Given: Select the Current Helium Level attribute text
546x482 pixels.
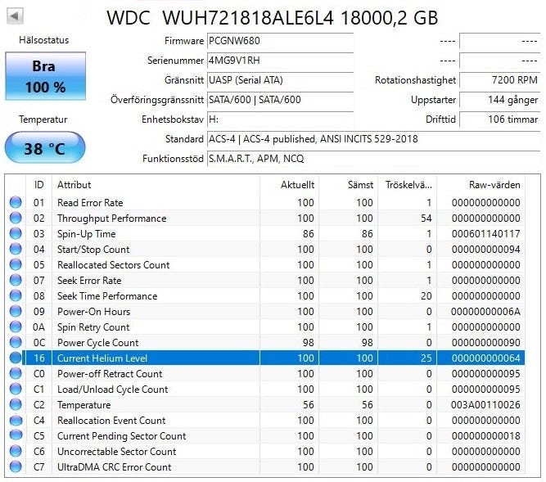Looking at the screenshot, I should pos(102,358).
